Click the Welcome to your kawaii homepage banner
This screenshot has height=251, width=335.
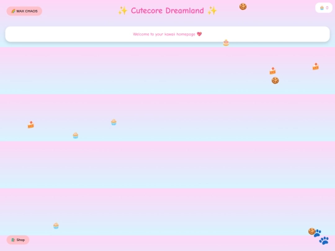pyautogui.click(x=167, y=34)
